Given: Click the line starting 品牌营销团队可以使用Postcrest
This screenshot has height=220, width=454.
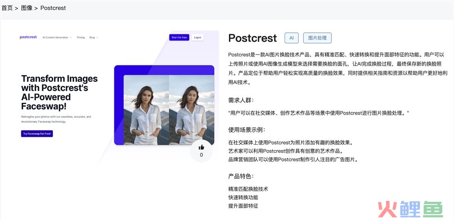Looking at the screenshot, I should (x=293, y=160).
